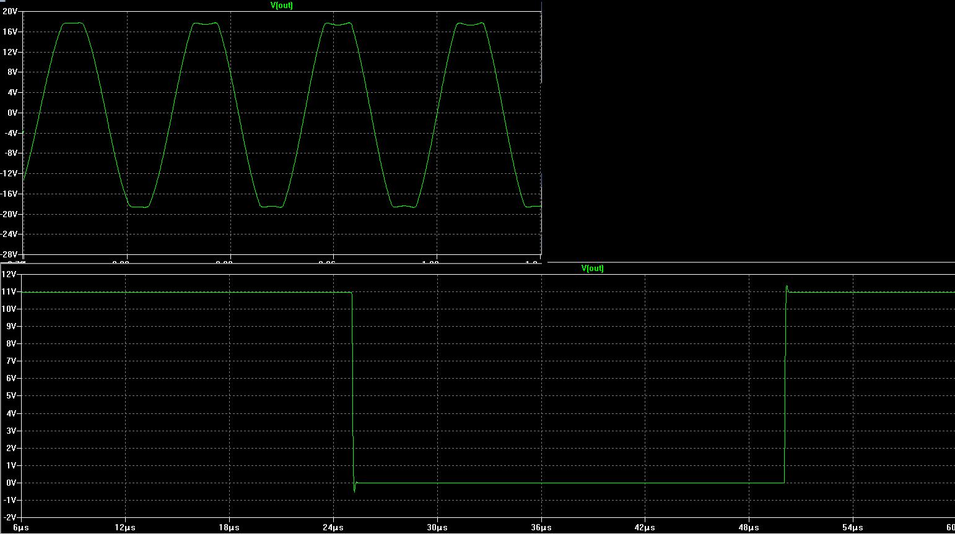Click the 3V axis label
This screenshot has height=534, width=955.
point(11,431)
